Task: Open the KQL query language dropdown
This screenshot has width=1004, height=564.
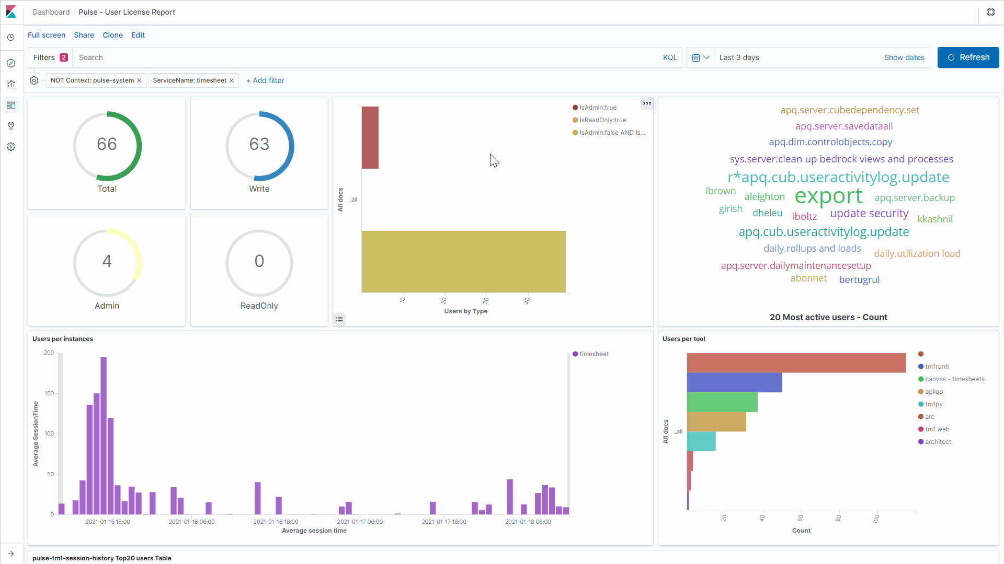Action: (669, 57)
